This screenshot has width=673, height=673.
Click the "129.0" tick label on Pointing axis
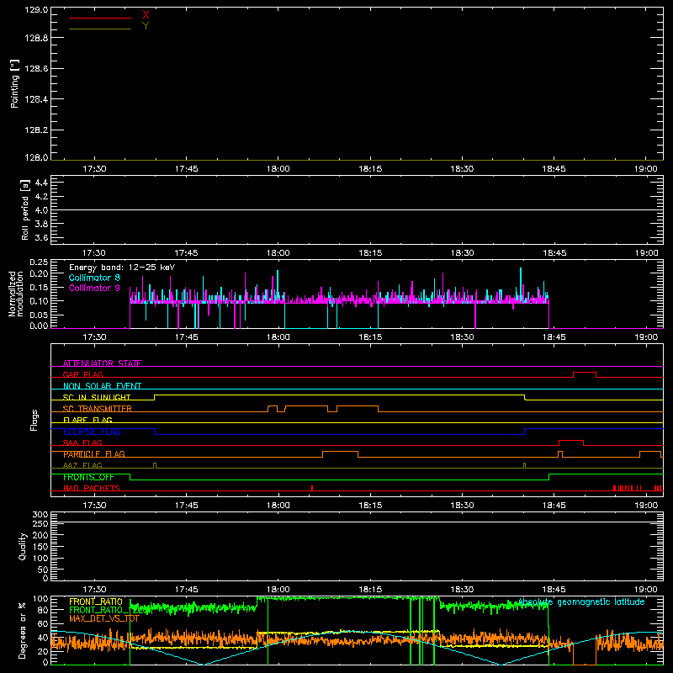click(x=36, y=10)
